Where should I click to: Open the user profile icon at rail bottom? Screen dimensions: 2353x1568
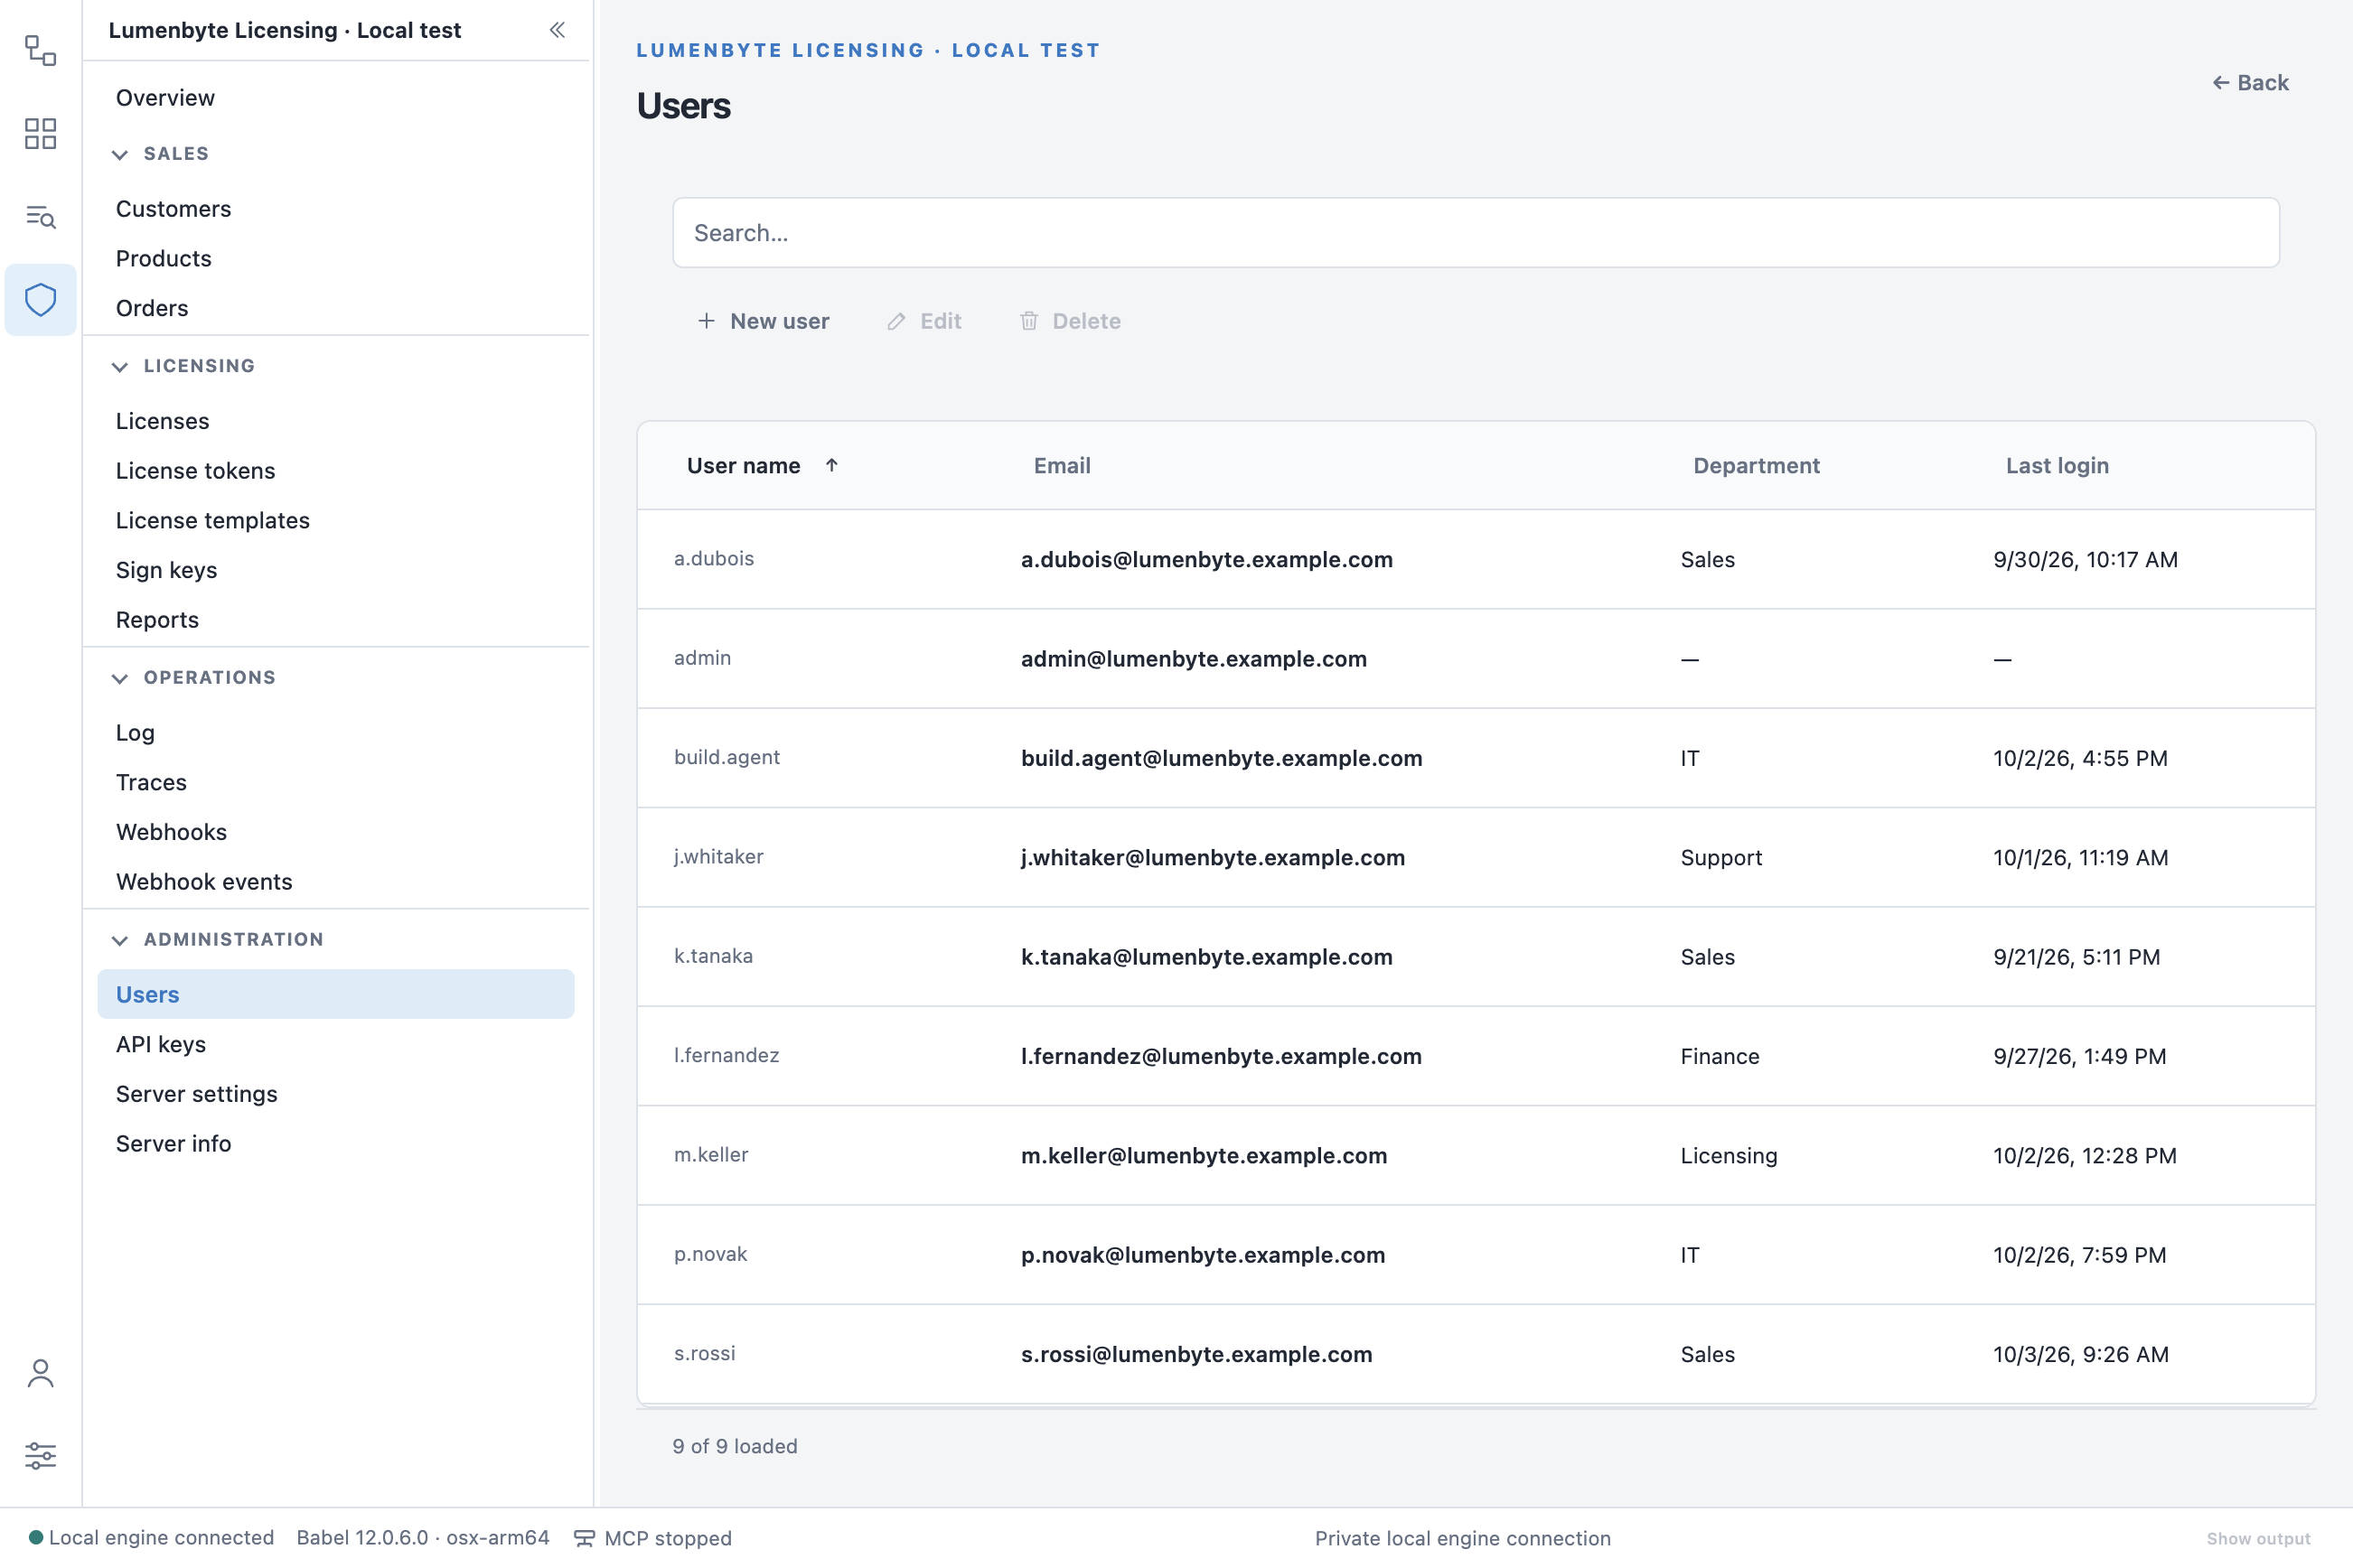click(x=40, y=1373)
